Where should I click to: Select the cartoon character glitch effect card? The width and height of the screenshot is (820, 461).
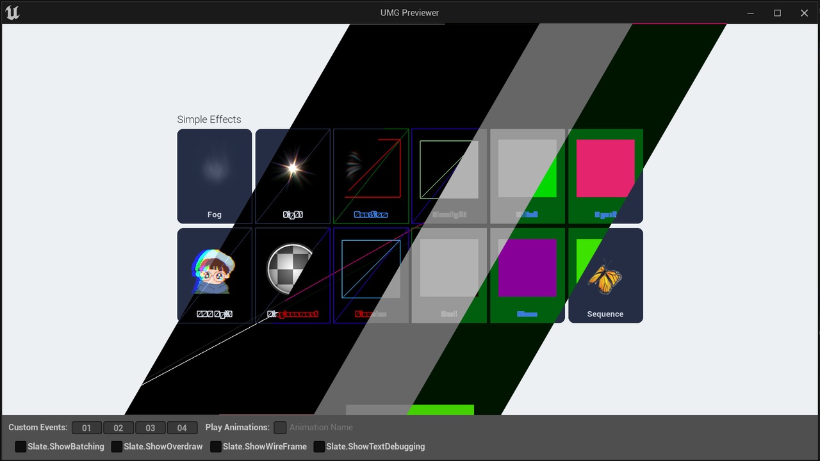(215, 275)
